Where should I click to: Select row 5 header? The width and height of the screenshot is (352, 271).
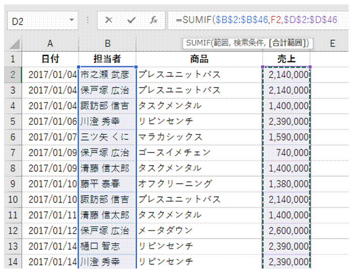click(13, 121)
